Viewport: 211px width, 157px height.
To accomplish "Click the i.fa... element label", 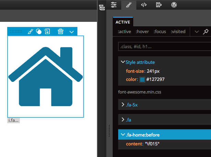I will click(x=13, y=120).
